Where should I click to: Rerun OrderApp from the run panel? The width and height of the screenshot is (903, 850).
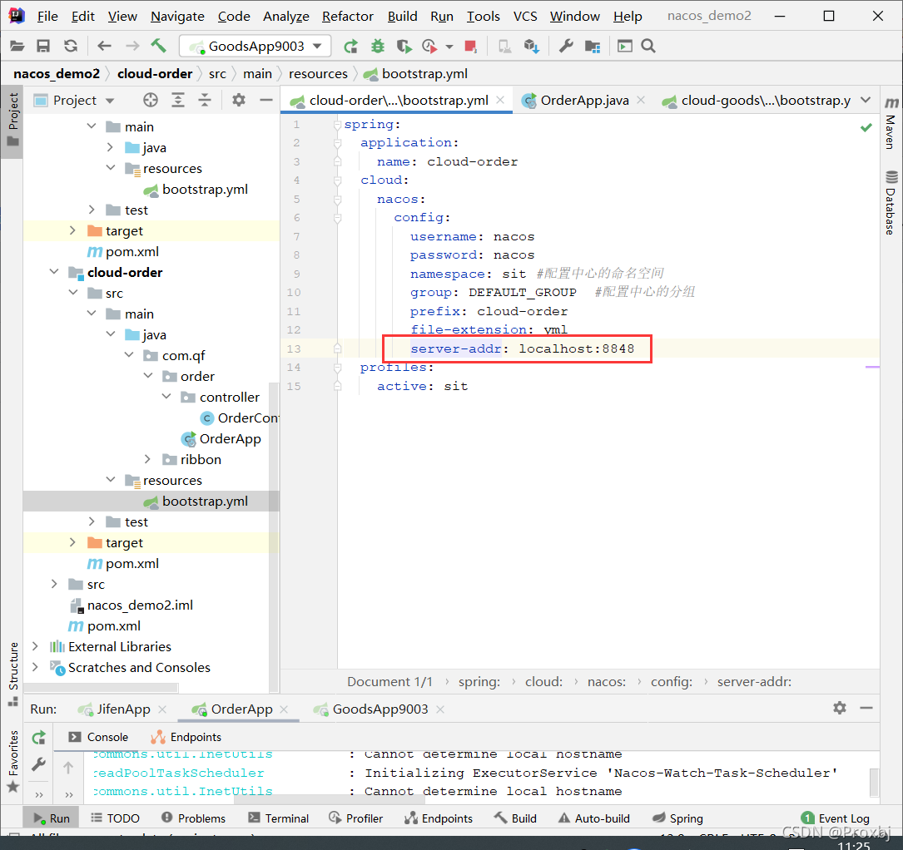pos(38,737)
